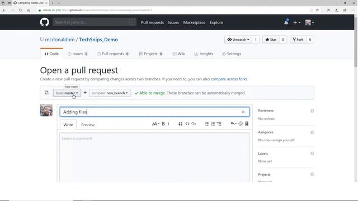Open the Reviewers gear settings
Screen dimensions: 358x201
tap(312, 111)
